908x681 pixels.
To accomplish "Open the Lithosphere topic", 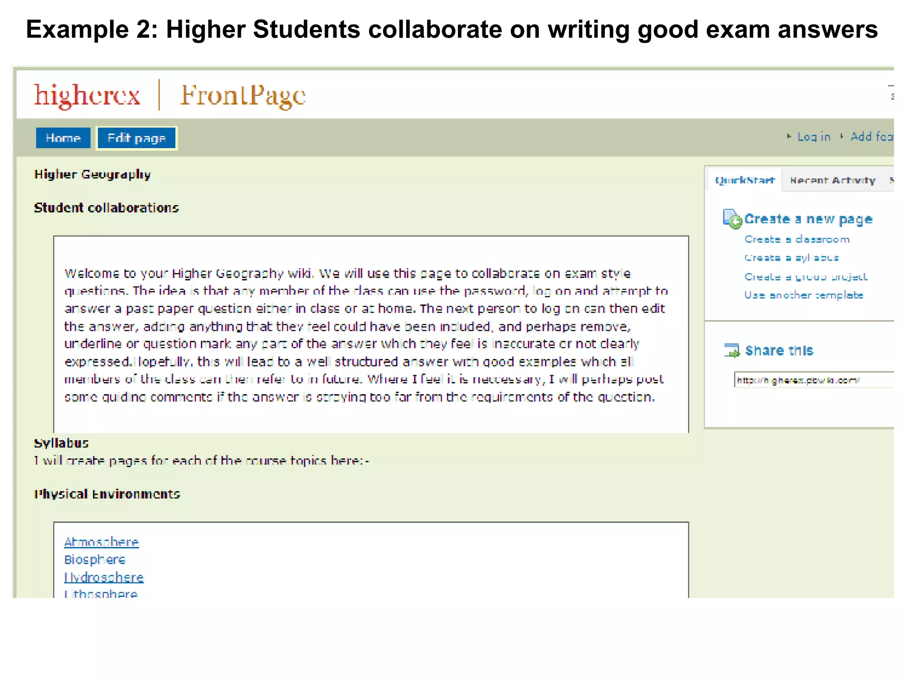I will point(101,593).
